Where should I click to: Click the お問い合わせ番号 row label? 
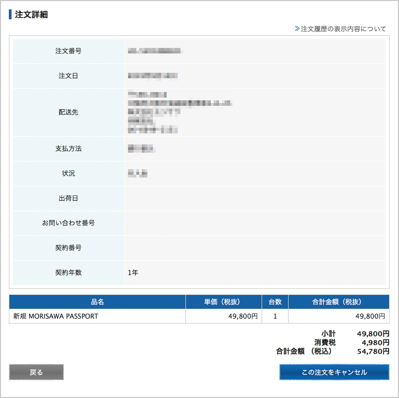pos(68,223)
